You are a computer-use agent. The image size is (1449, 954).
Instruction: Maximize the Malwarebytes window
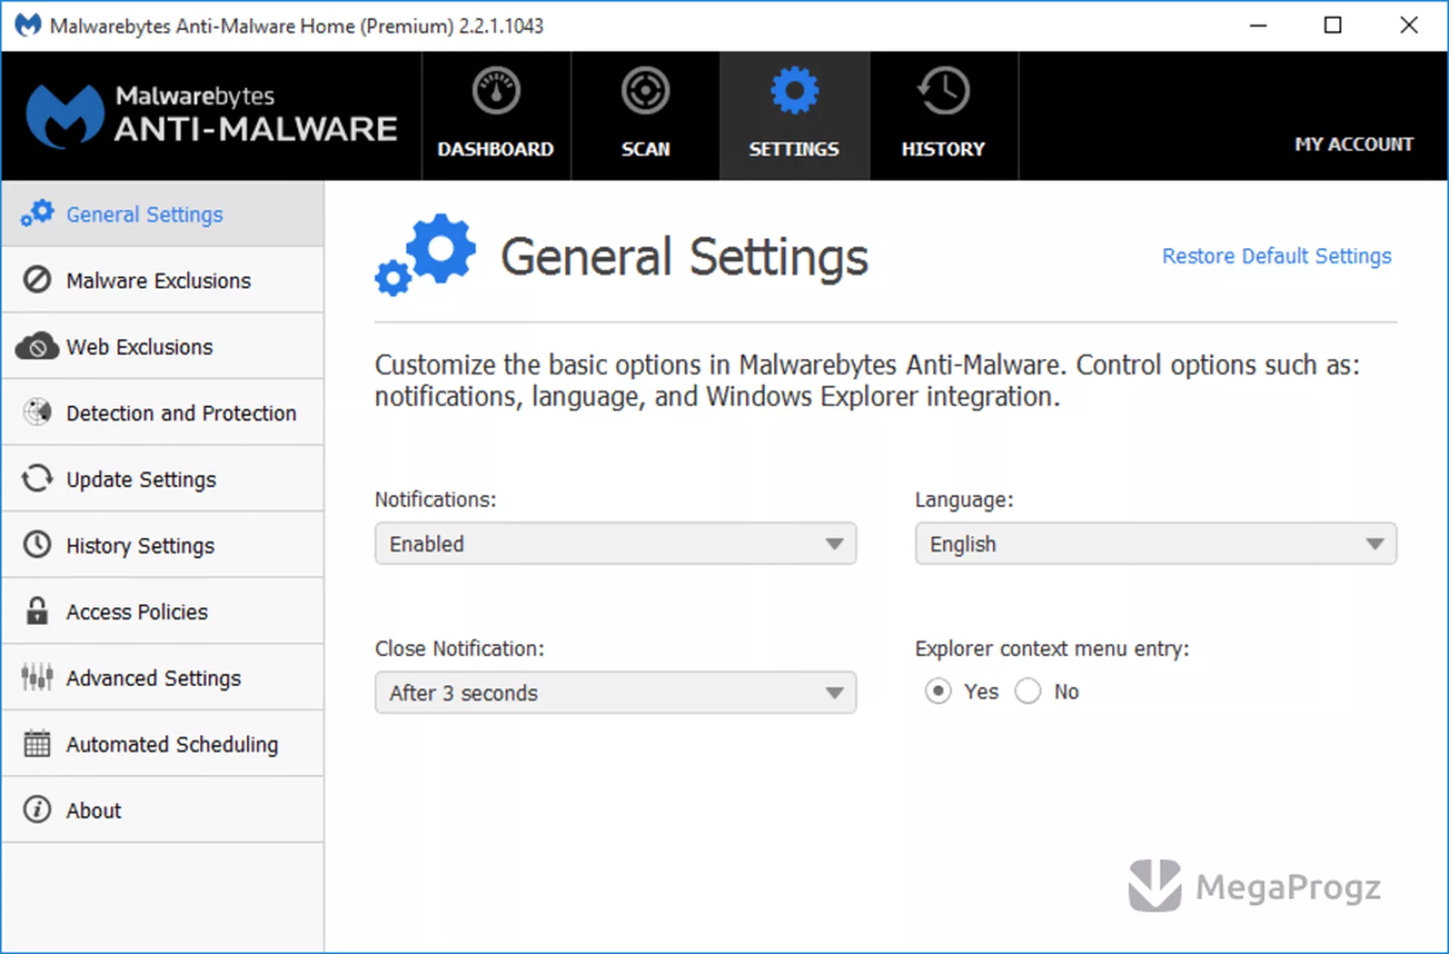point(1333,25)
